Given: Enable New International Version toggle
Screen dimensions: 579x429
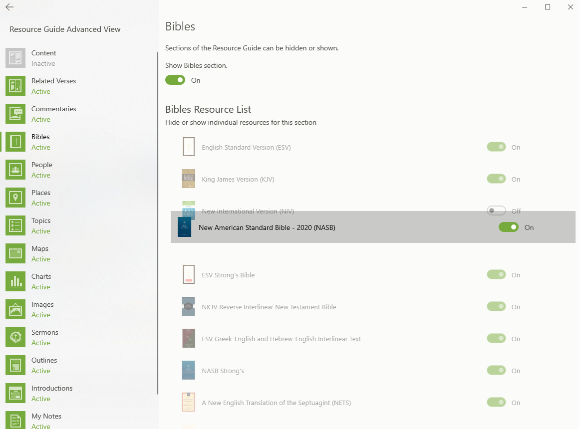Looking at the screenshot, I should pos(496,211).
